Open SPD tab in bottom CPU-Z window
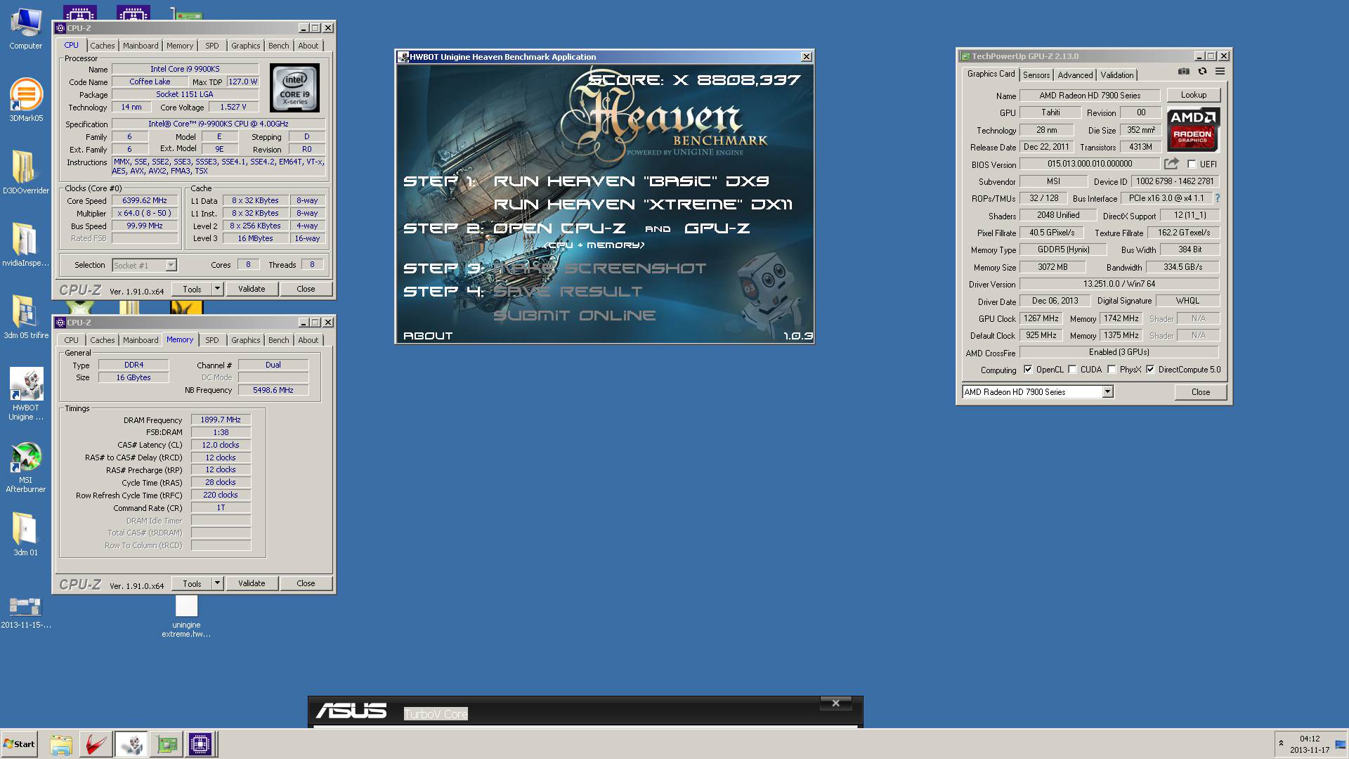 pyautogui.click(x=211, y=340)
